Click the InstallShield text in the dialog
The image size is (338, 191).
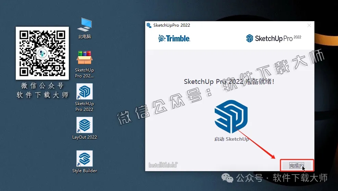tap(163, 165)
